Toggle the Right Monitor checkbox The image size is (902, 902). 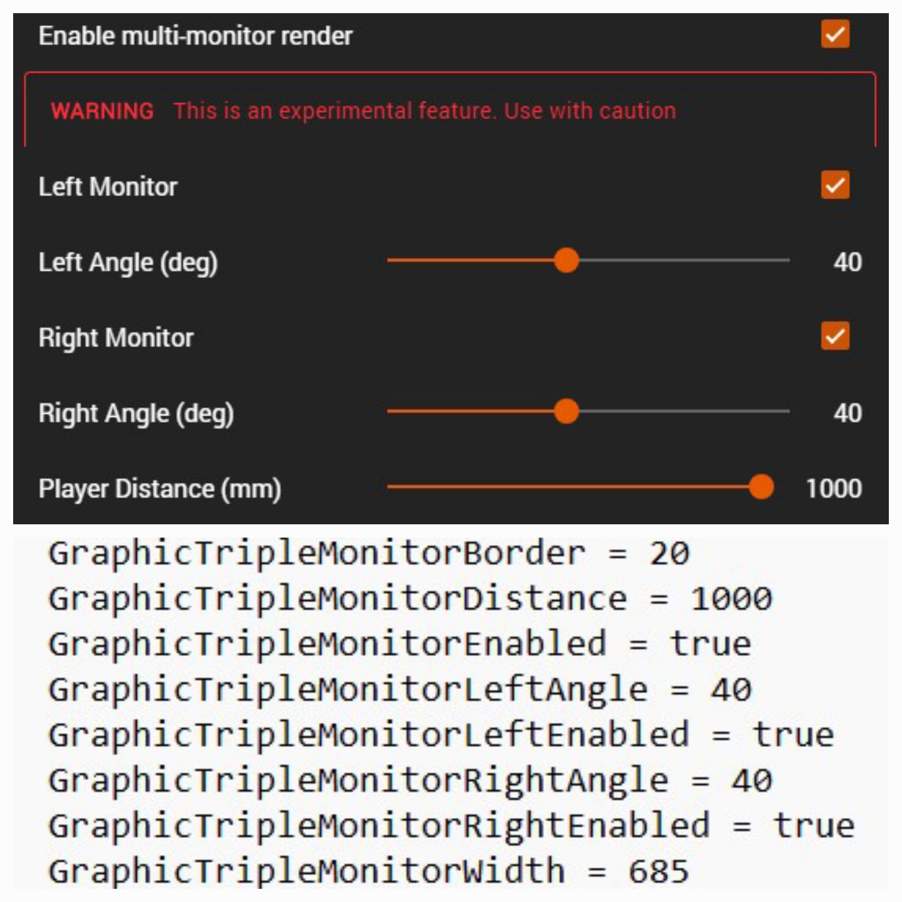835,336
